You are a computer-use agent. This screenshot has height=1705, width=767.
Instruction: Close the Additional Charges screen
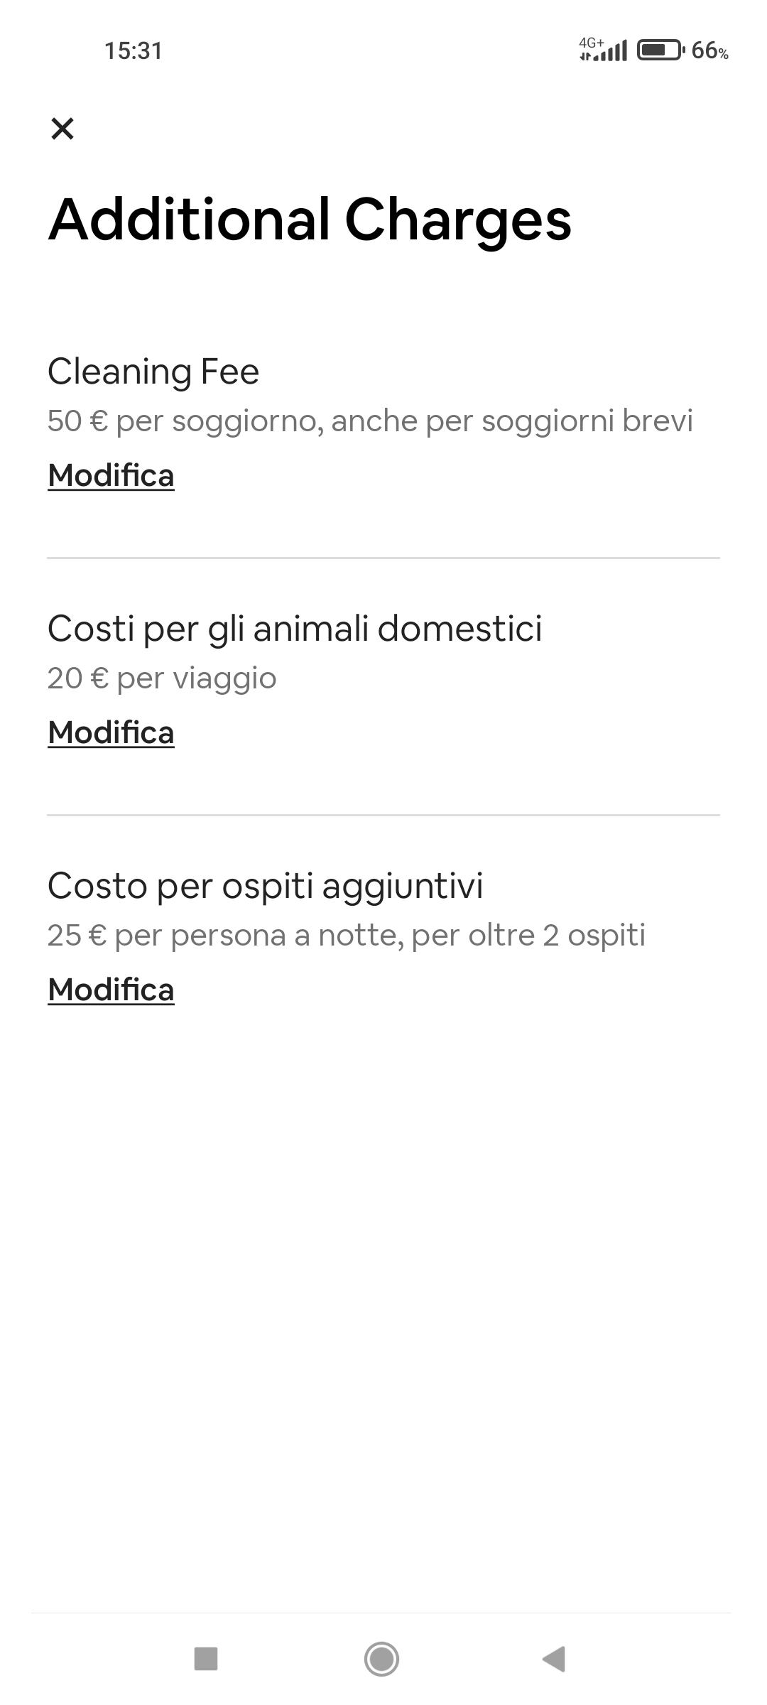click(62, 129)
